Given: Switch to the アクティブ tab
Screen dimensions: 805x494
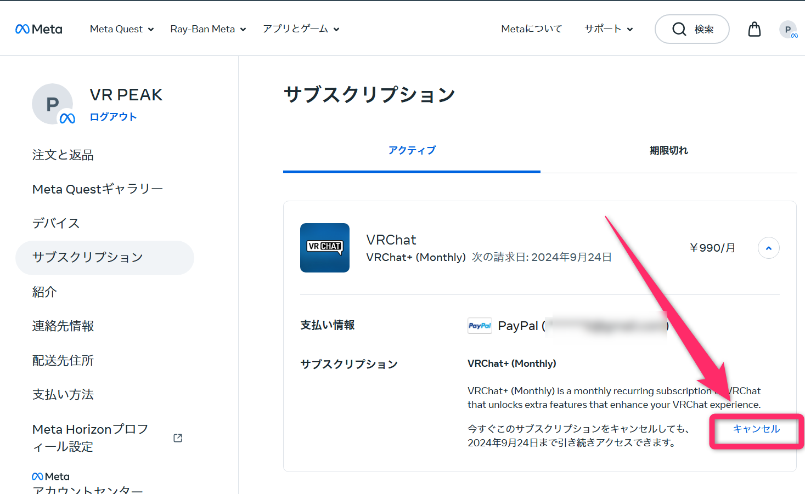Looking at the screenshot, I should click(412, 150).
